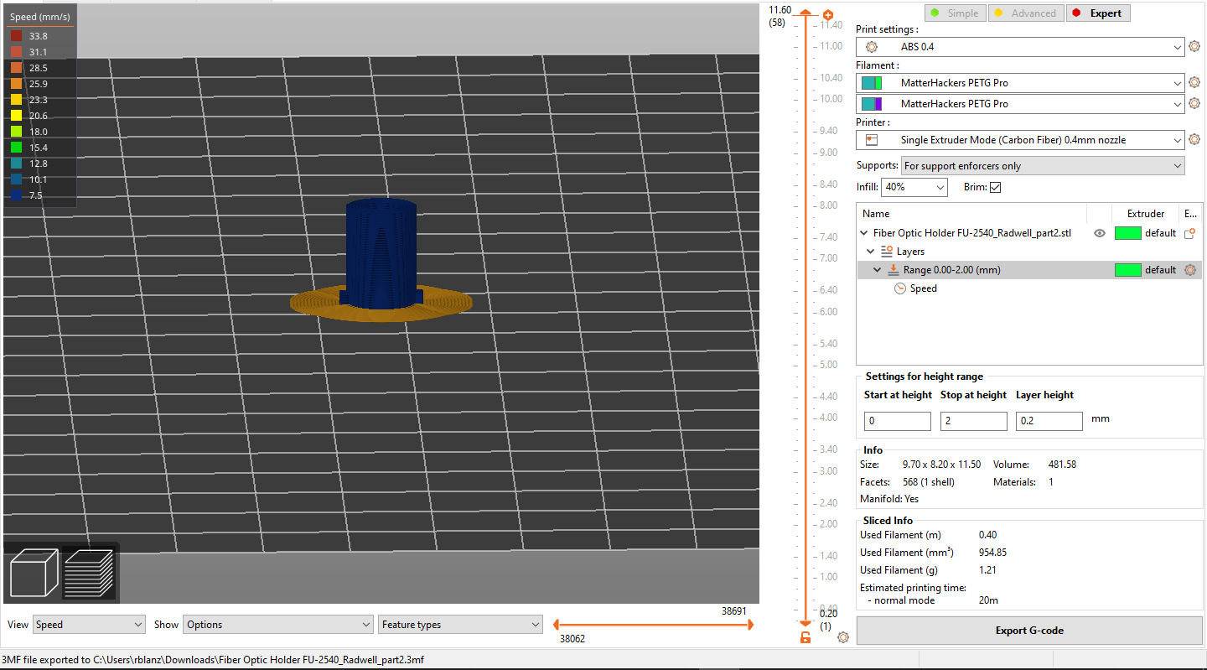The height and width of the screenshot is (670, 1207).
Task: Switch to Expert mode
Action: pos(1098,13)
